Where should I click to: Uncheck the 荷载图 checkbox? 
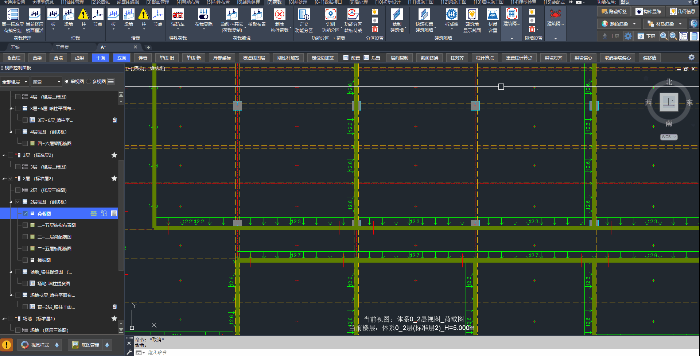point(25,213)
